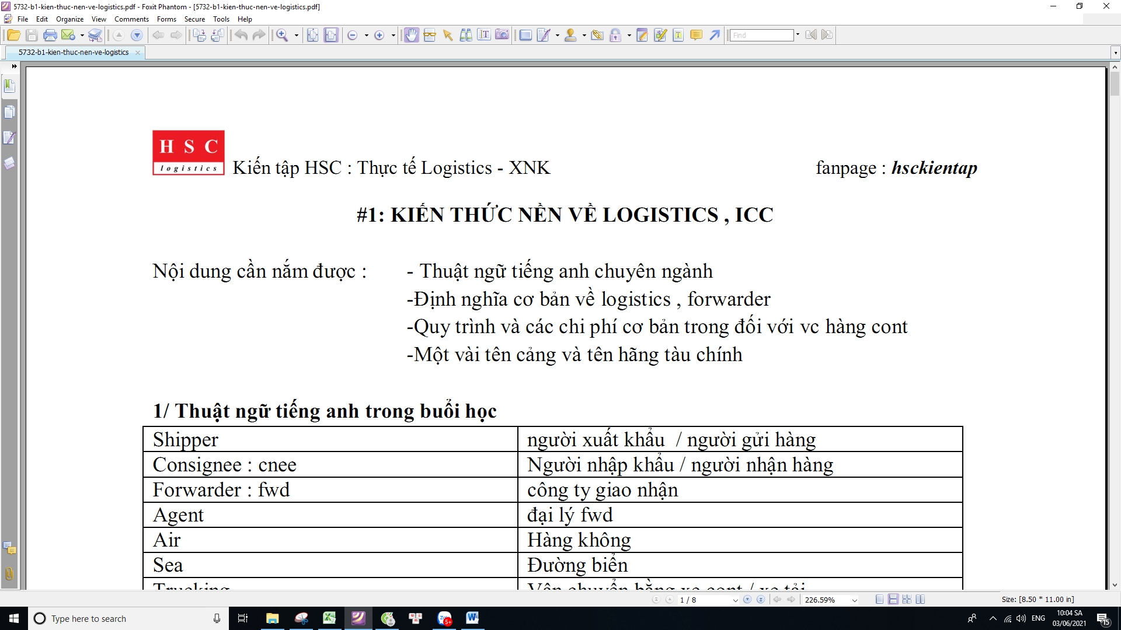Open the Security padlock dropdown arrow
The height and width of the screenshot is (630, 1121).
pos(629,36)
